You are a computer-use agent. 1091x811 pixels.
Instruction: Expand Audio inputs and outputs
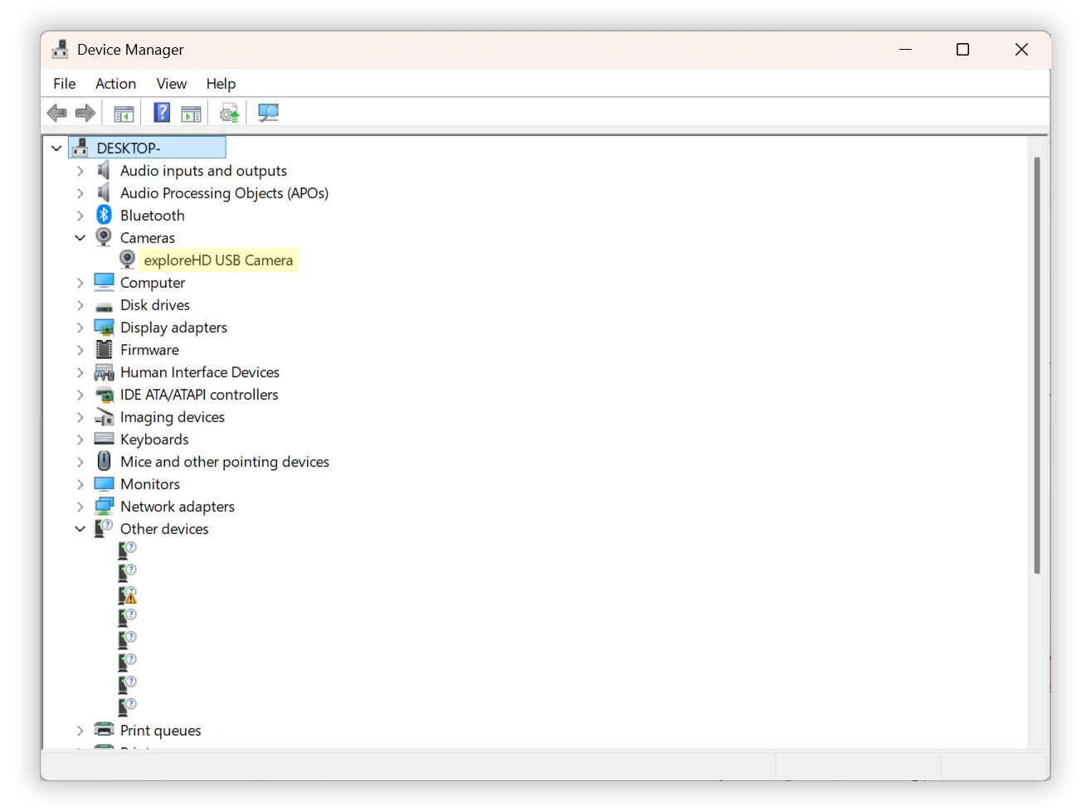click(x=80, y=171)
